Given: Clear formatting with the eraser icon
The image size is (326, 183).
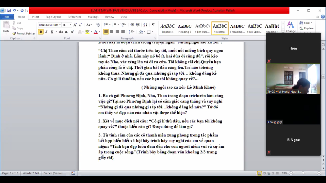Looking at the screenshot, I should coord(98,25).
